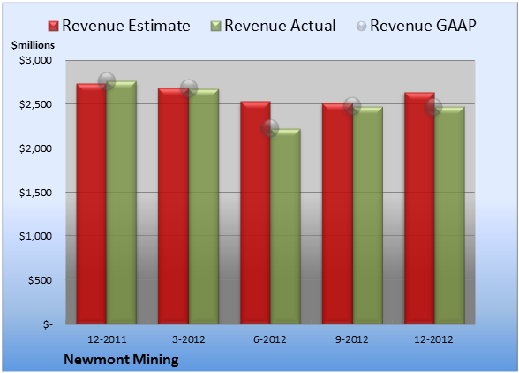Click the '$2,500' y-axis value

[x=35, y=104]
